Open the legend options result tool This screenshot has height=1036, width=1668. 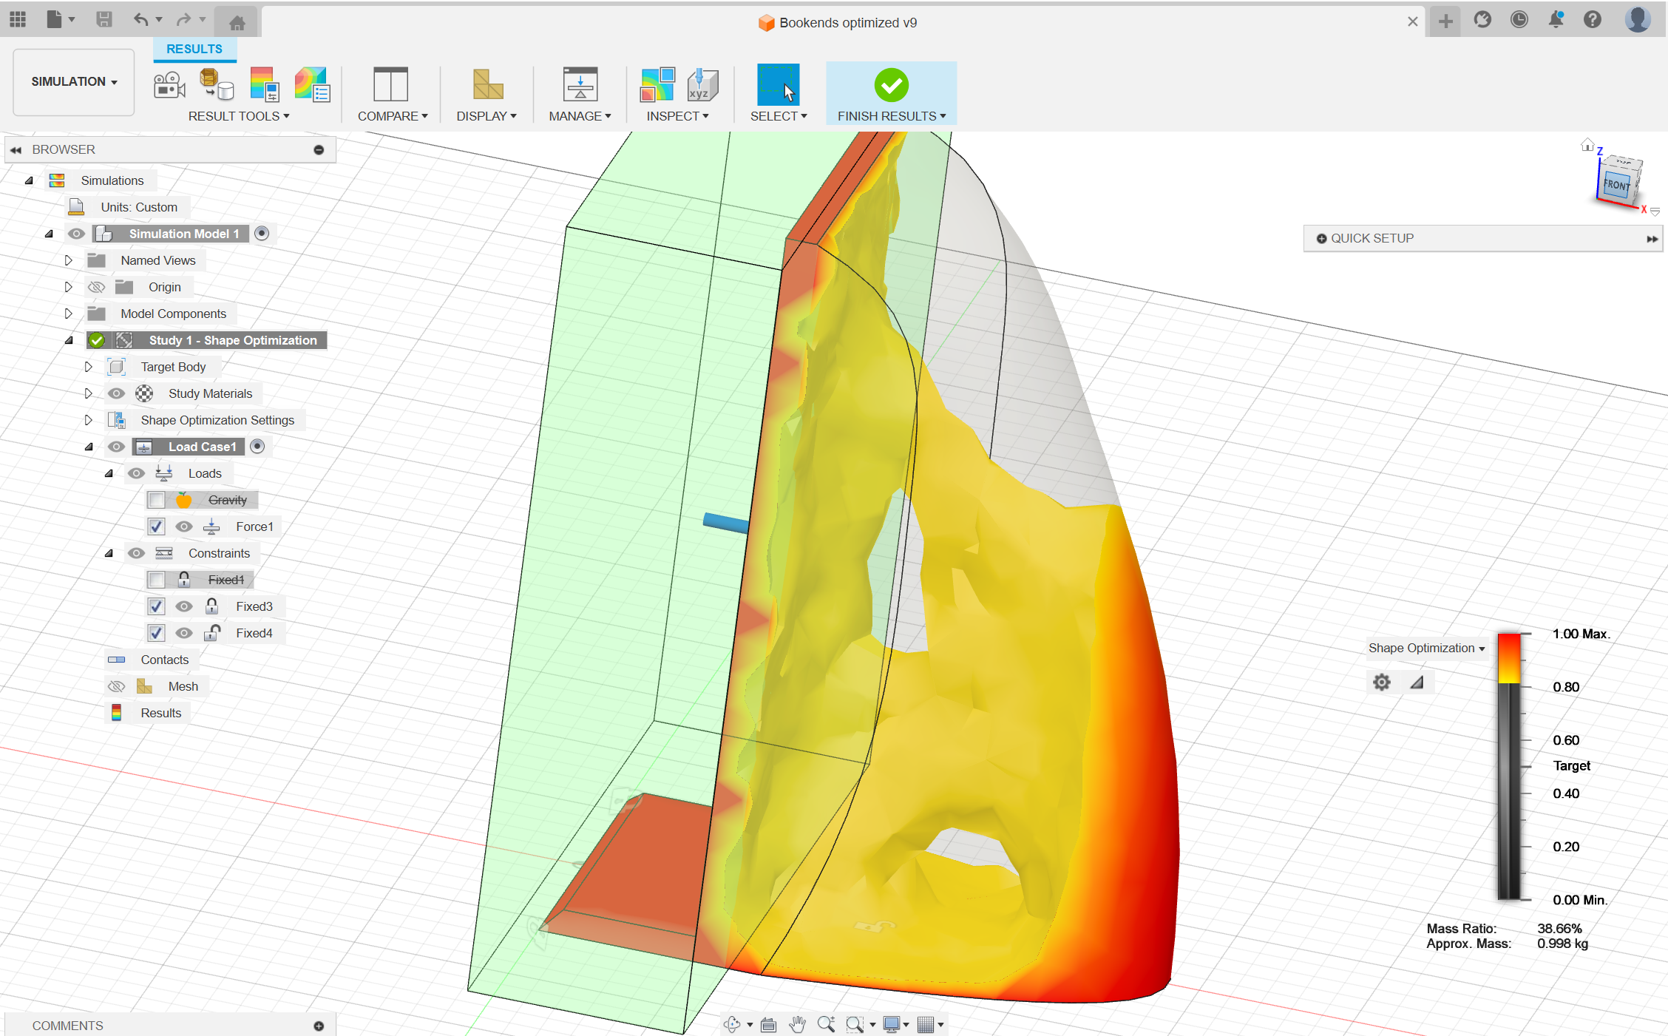tap(264, 84)
